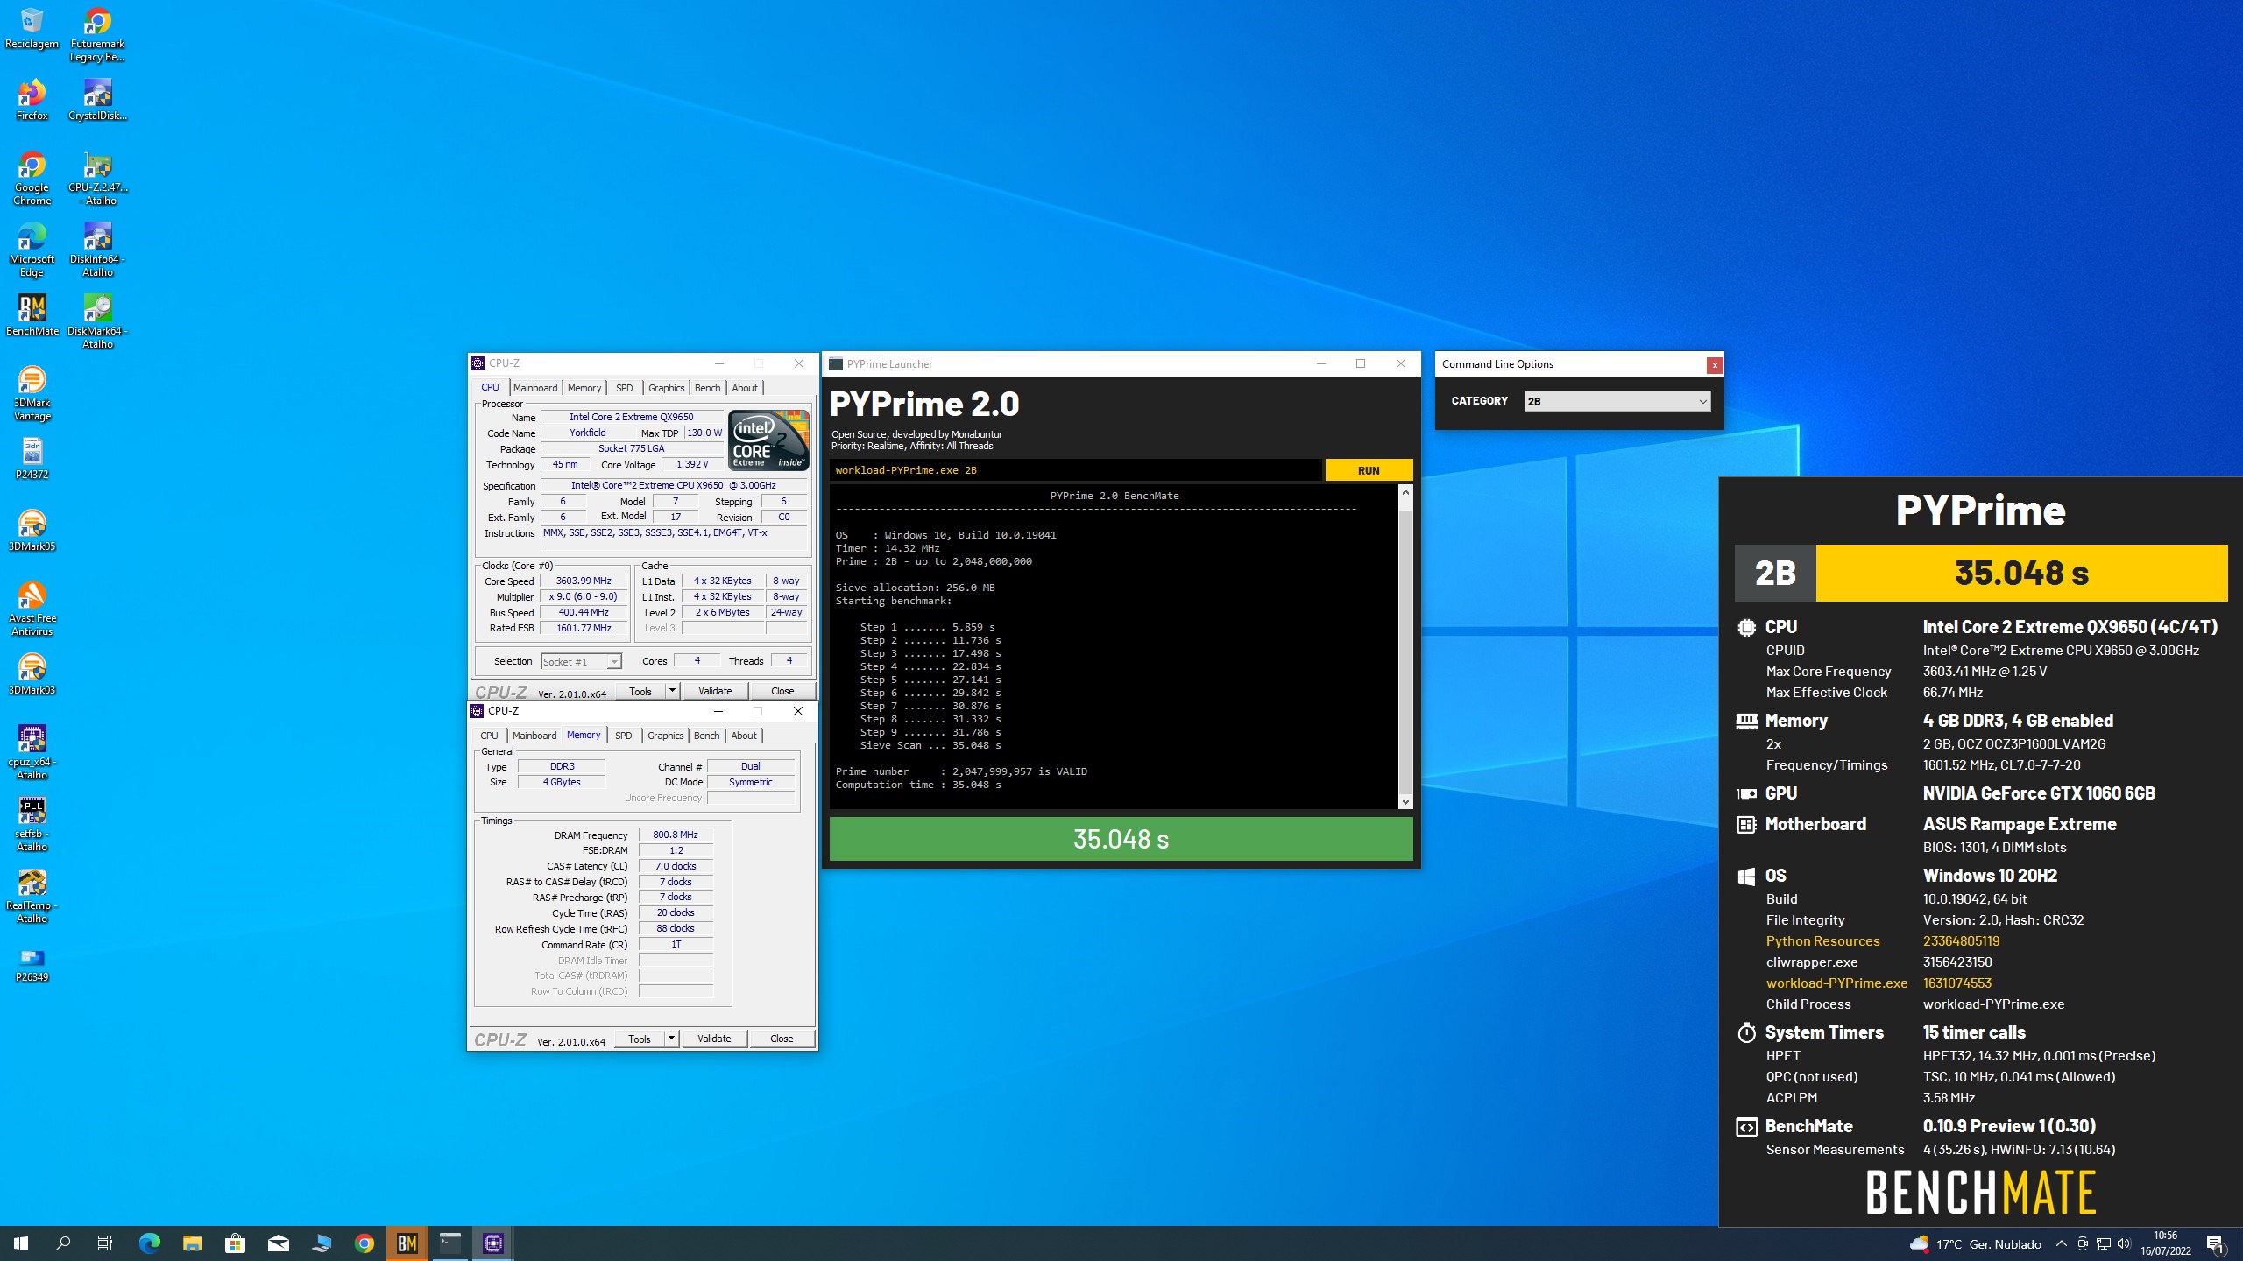Close the Command Line Options panel

1715,365
